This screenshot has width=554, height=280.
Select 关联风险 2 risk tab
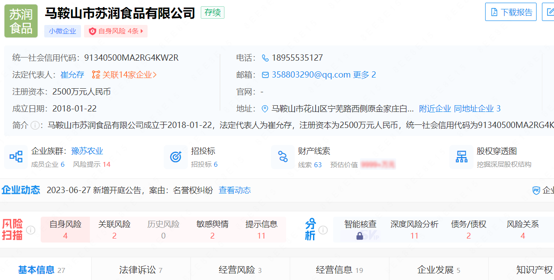tap(114, 230)
